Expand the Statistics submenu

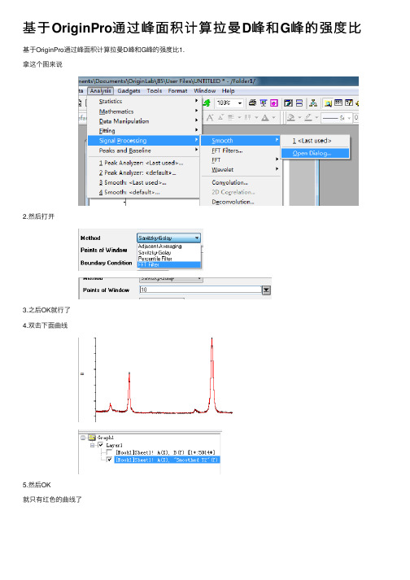click(143, 101)
